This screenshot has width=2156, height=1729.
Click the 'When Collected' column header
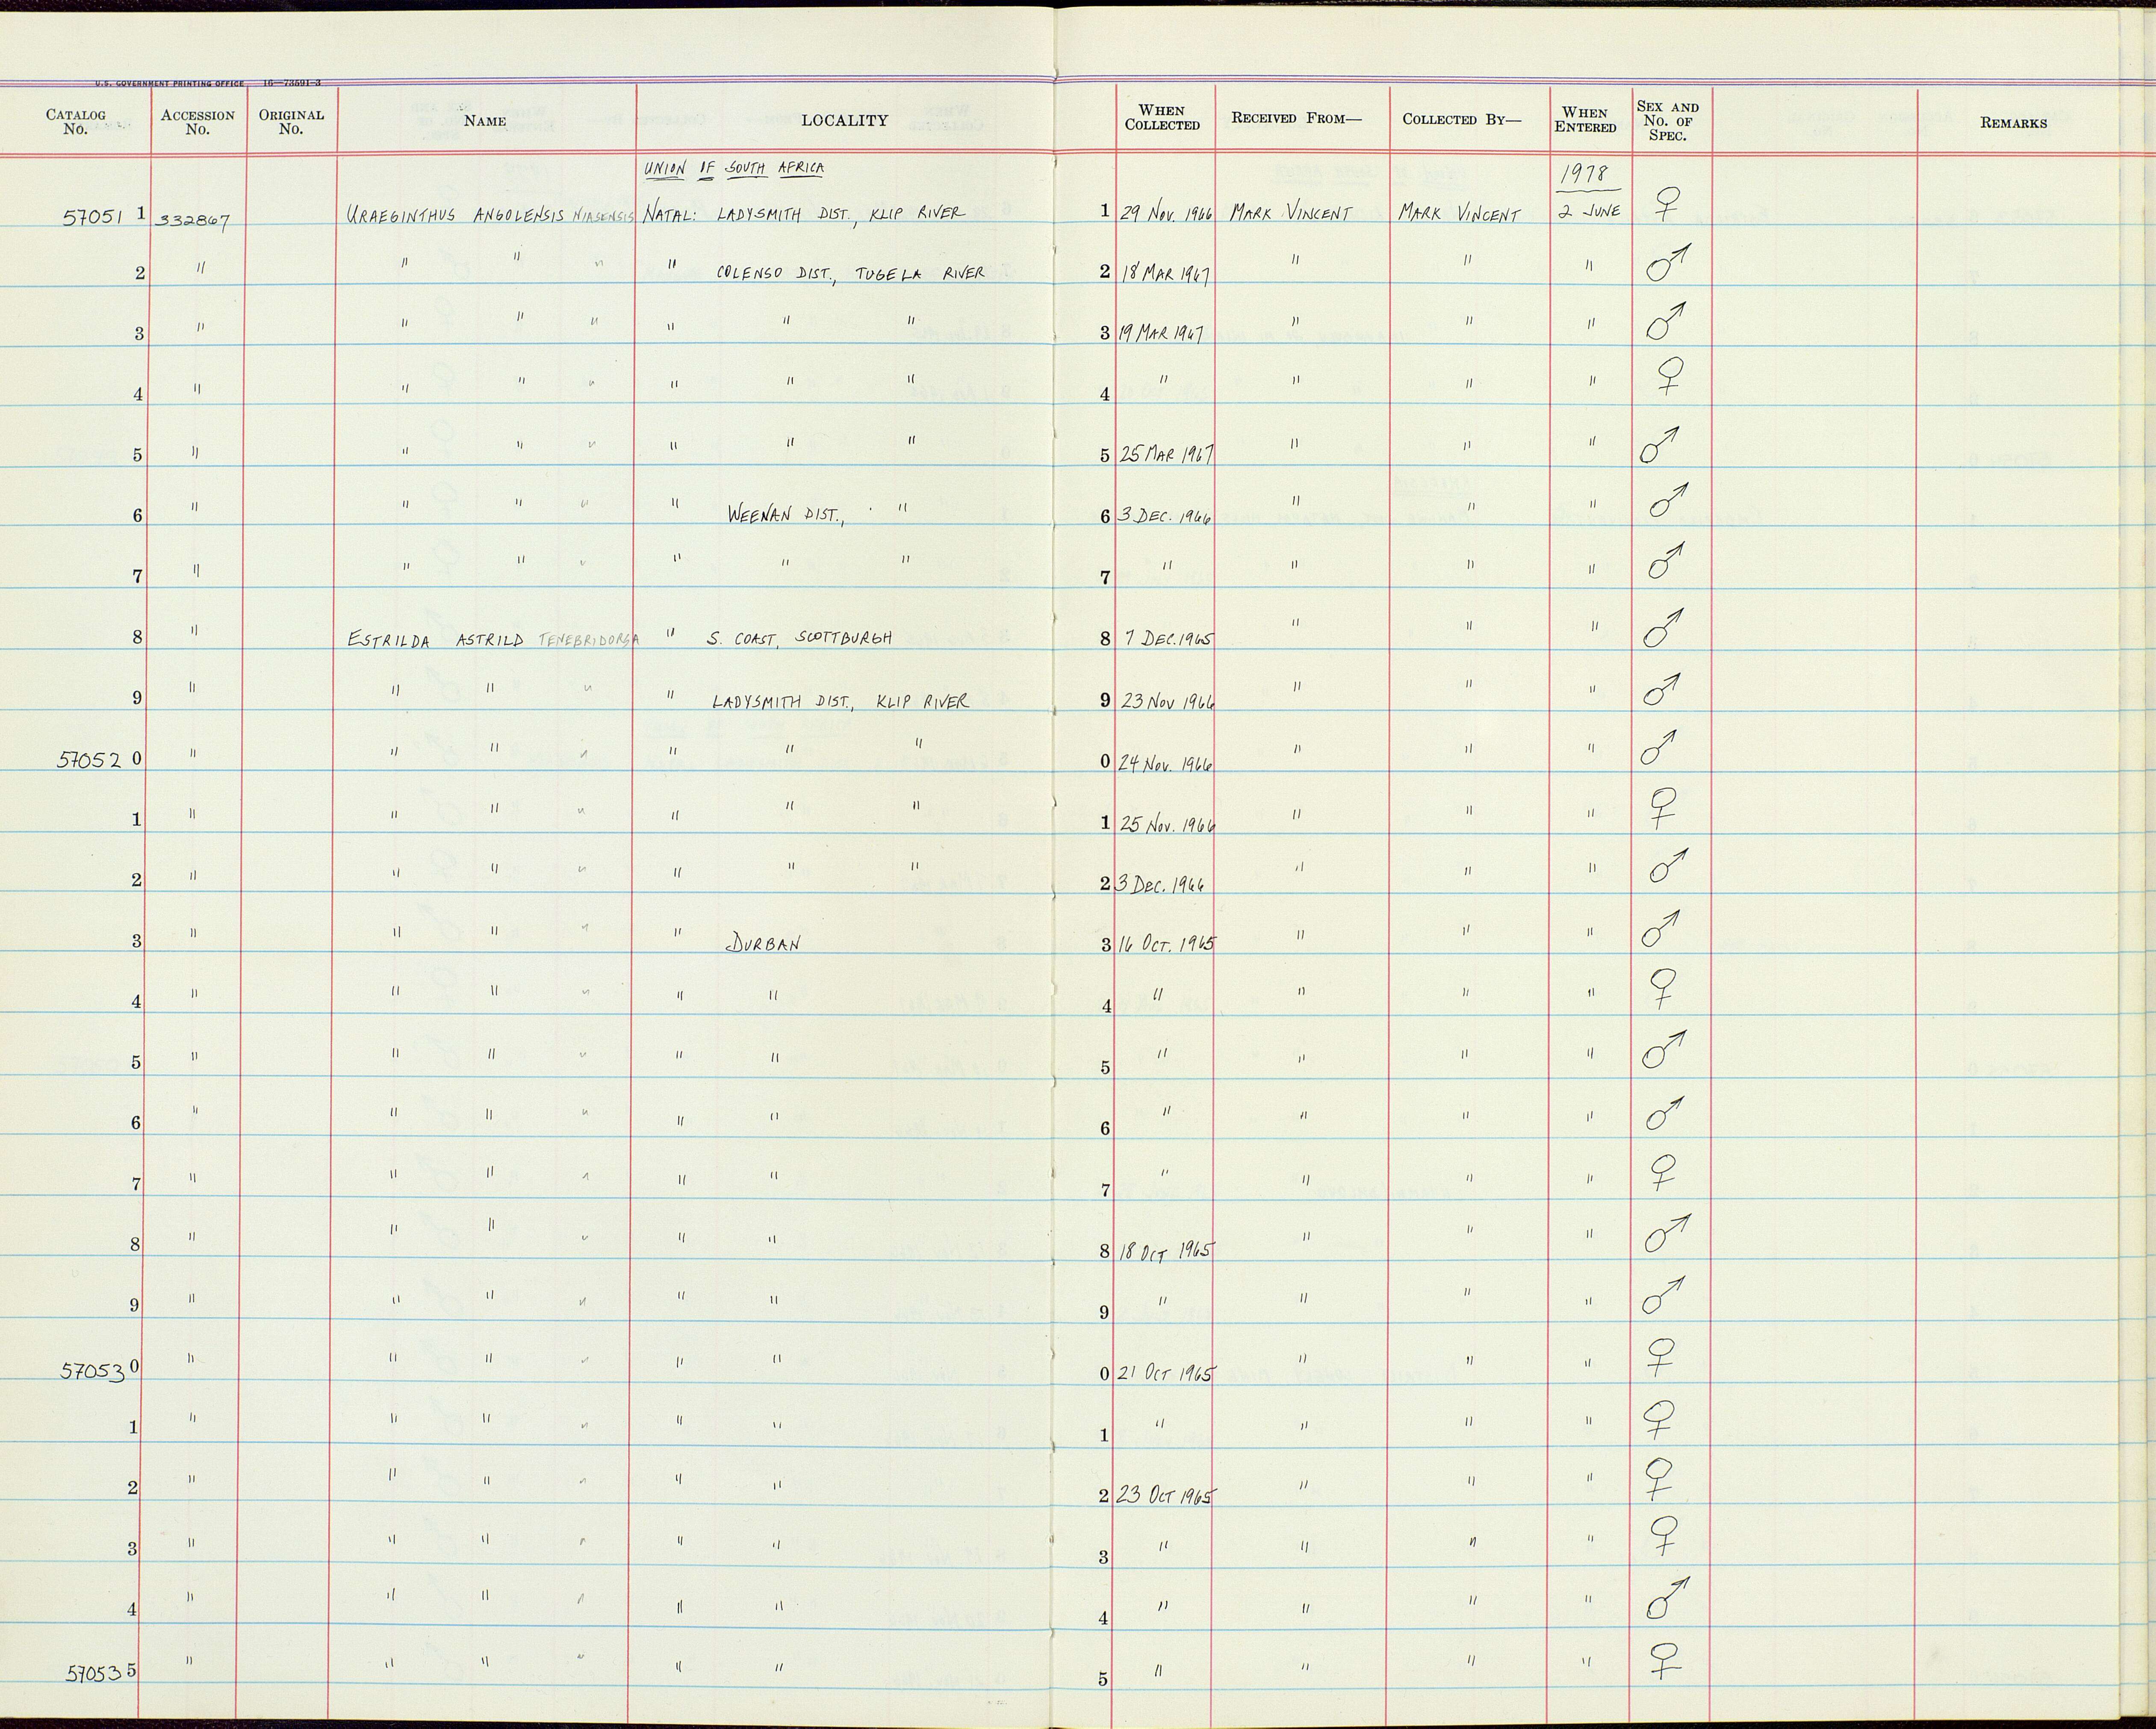click(x=1162, y=118)
